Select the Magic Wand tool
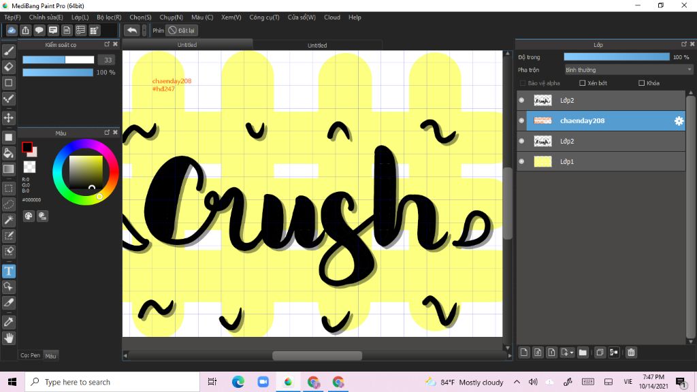 click(x=8, y=220)
